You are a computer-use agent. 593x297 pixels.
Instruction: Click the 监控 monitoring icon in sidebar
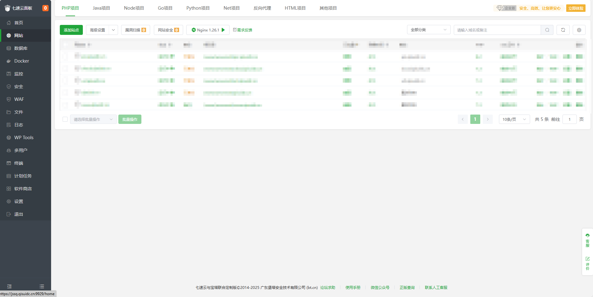coord(9,74)
